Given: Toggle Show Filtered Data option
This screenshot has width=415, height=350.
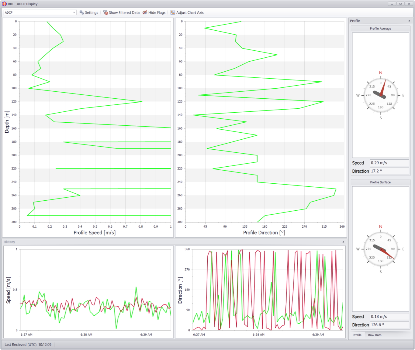Looking at the screenshot, I should [x=121, y=12].
